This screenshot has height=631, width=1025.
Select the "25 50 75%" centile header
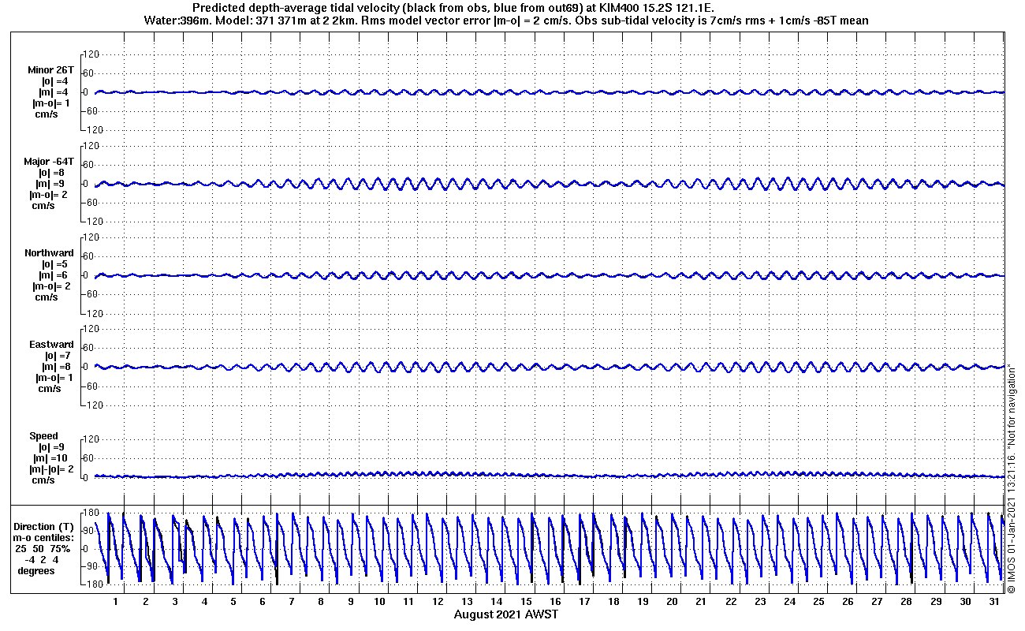[42, 548]
